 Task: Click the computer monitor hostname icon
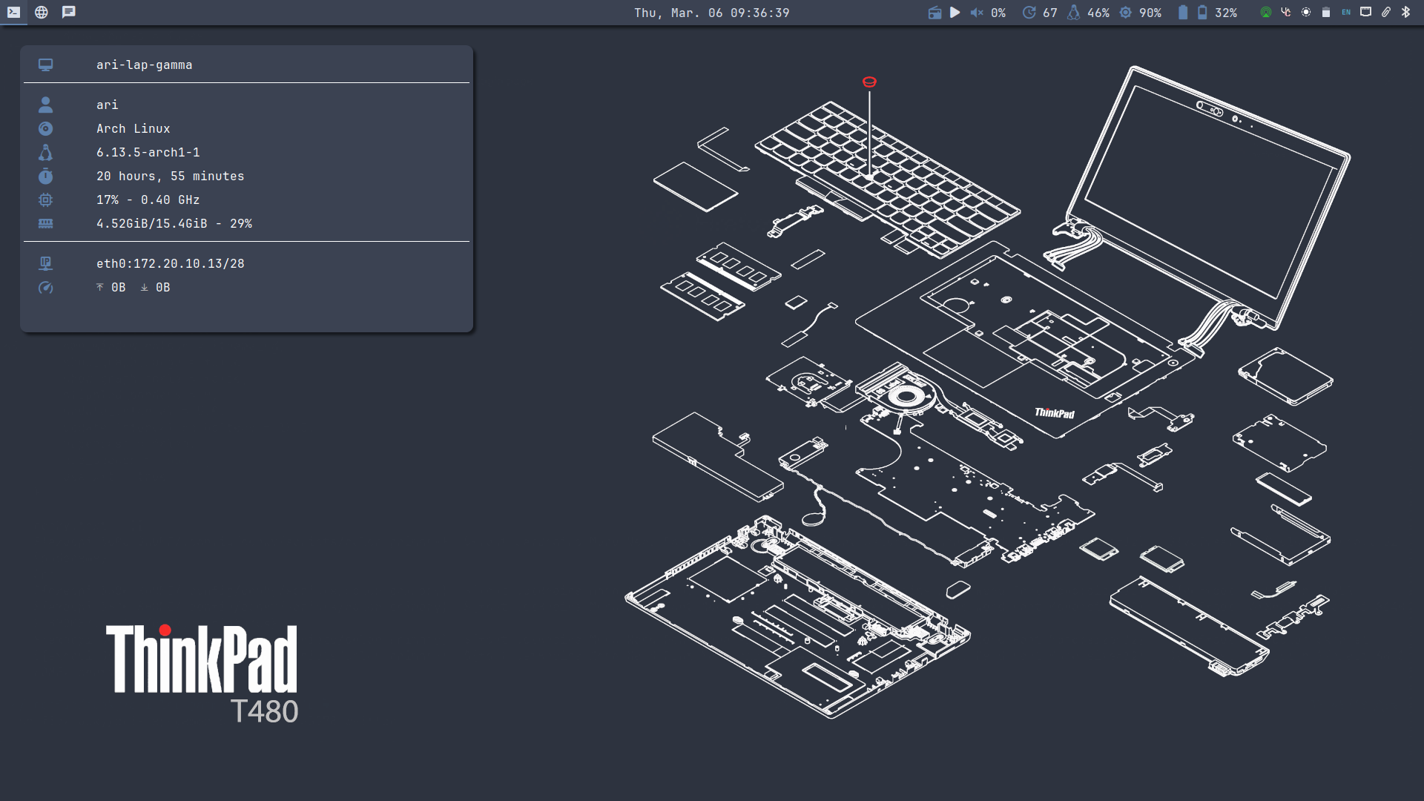(x=45, y=65)
